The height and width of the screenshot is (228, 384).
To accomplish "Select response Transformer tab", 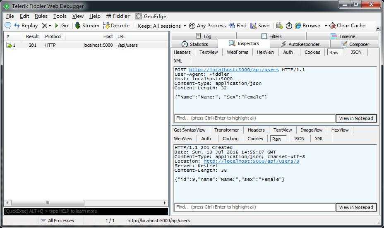I will pyautogui.click(x=226, y=130).
